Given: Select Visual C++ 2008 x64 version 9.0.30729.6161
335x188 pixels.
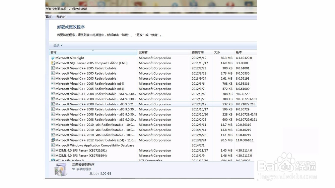Looking at the screenshot, I should point(153,99).
